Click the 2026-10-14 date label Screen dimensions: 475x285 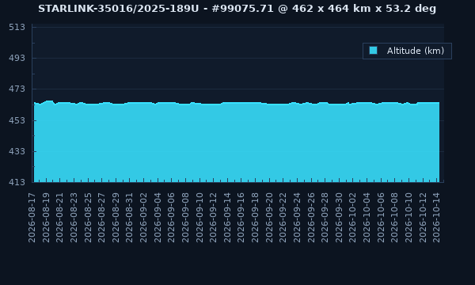point(436,218)
